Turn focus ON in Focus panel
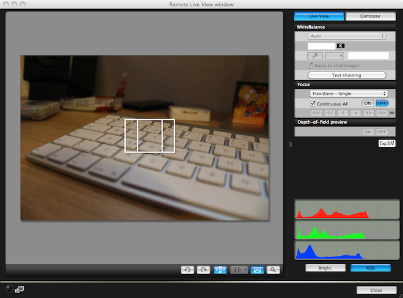Image resolution: width=403 pixels, height=298 pixels. 368,103
